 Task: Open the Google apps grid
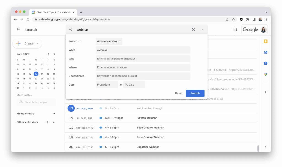point(235,29)
